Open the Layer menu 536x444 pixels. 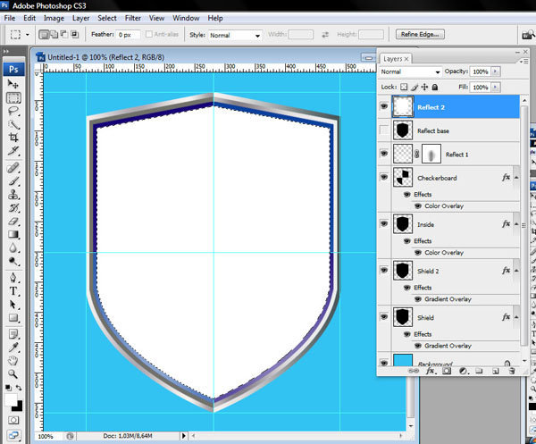point(80,18)
